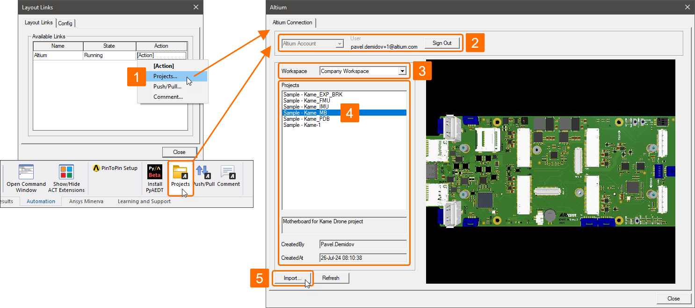Click the Import... button
The image size is (695, 308).
(x=292, y=278)
